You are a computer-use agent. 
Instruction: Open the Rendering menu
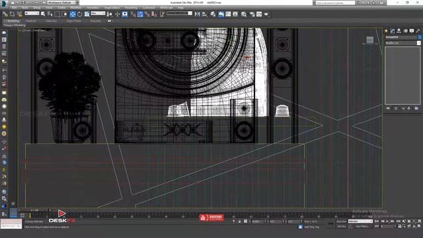coord(131,8)
